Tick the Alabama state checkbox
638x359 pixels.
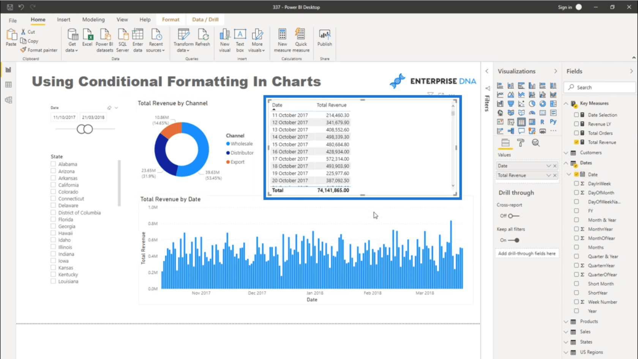(53, 164)
